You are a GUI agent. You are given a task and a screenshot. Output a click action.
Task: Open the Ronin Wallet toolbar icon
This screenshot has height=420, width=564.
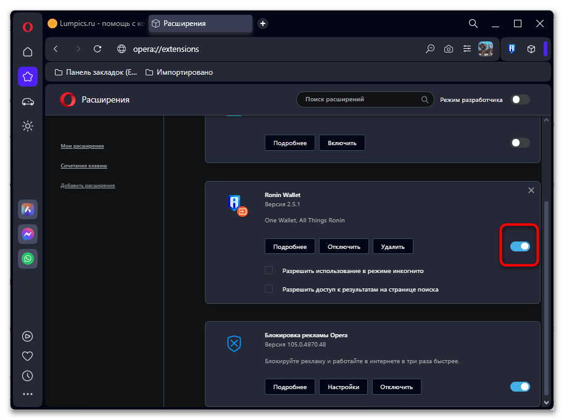(x=512, y=49)
